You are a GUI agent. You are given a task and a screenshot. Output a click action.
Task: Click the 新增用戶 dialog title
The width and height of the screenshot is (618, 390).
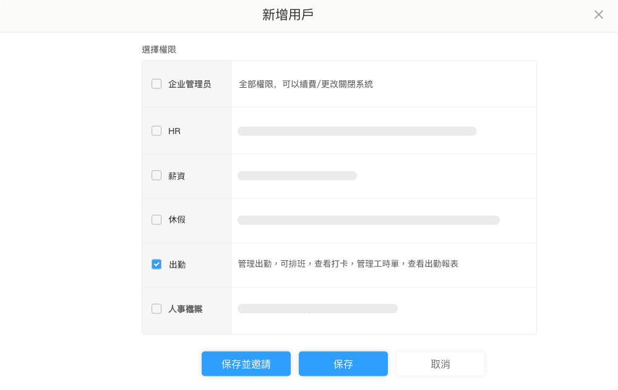[288, 15]
